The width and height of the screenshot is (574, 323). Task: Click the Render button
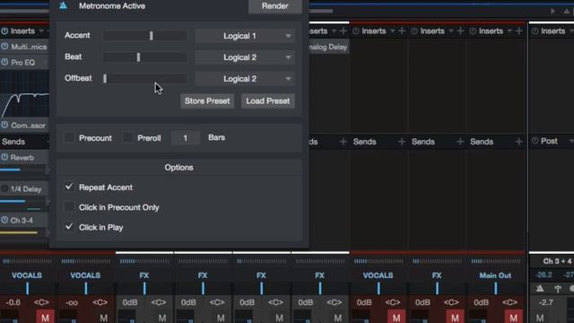[x=275, y=6]
